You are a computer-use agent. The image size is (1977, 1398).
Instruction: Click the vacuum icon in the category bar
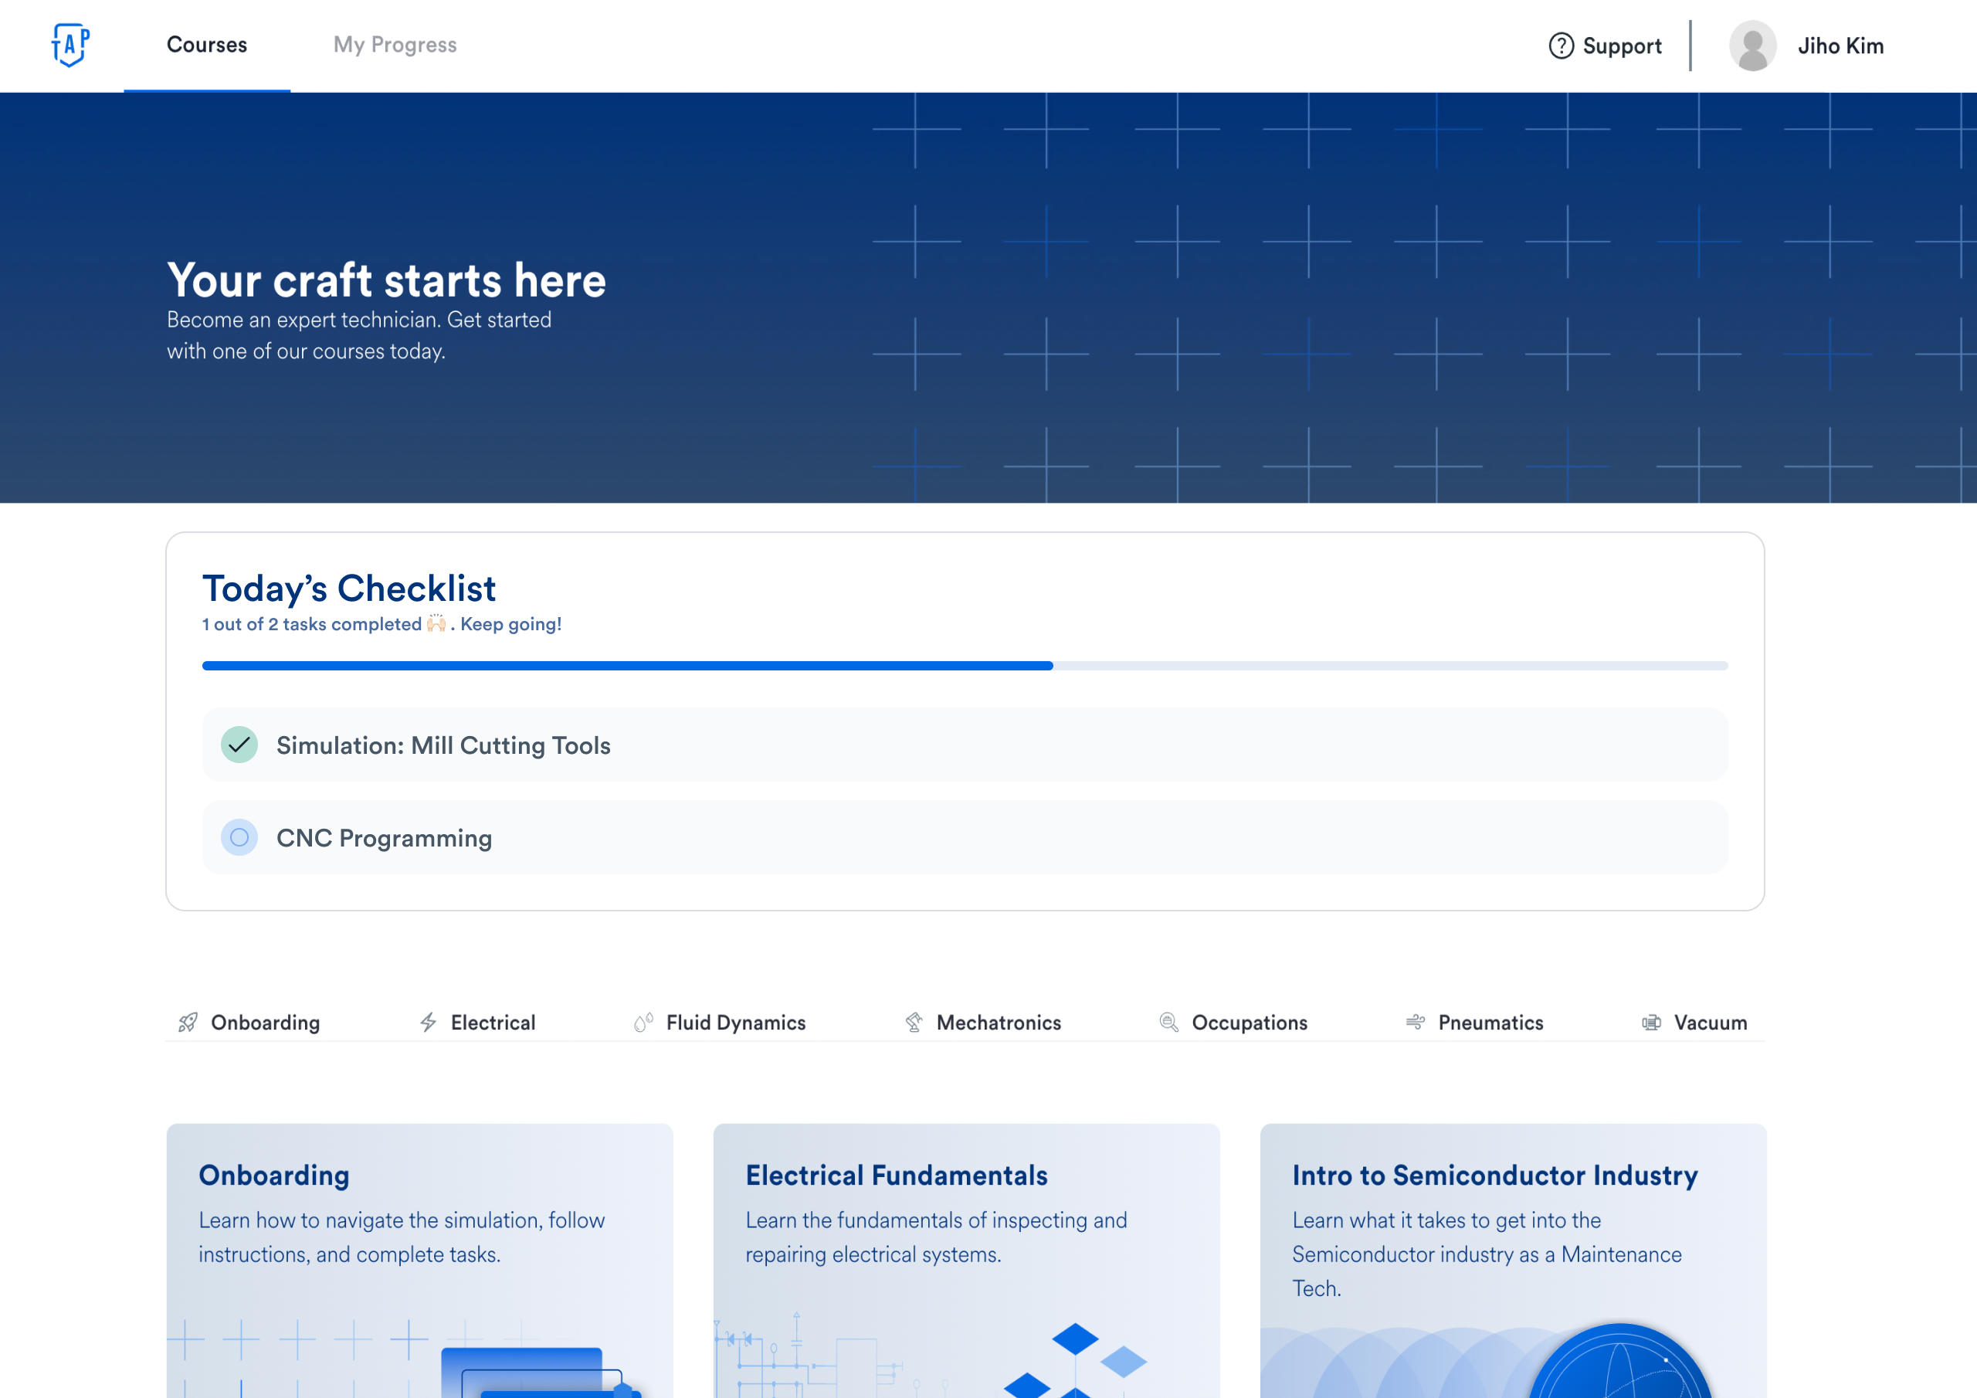point(1653,1023)
